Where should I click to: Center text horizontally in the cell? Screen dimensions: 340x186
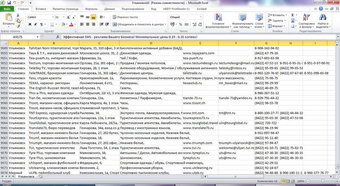(88, 24)
